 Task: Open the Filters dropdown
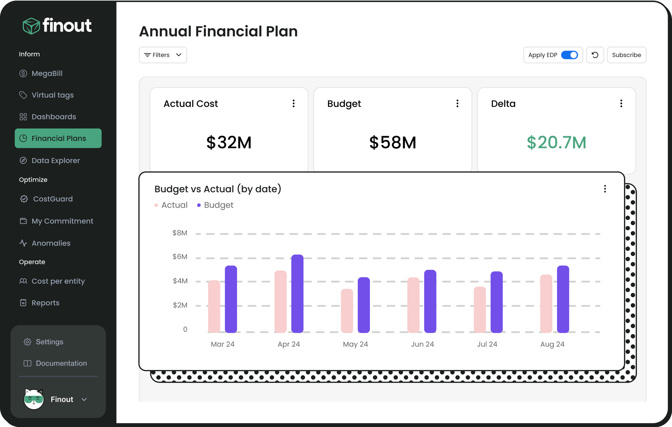click(x=163, y=55)
